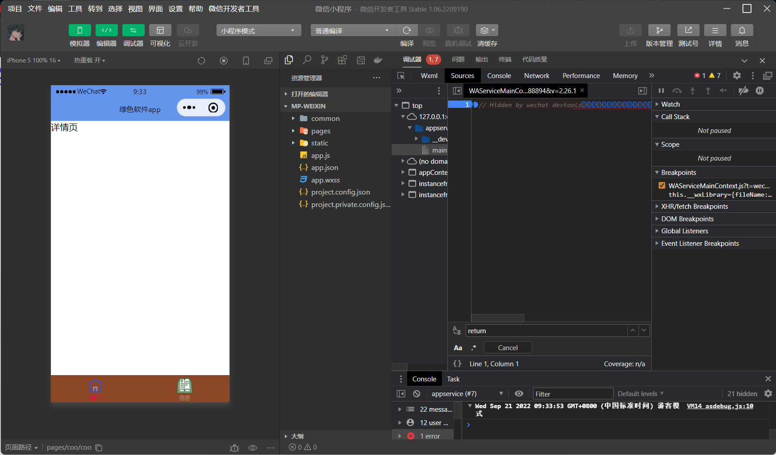Click the pause script execution button
The image size is (776, 455).
pyautogui.click(x=661, y=91)
